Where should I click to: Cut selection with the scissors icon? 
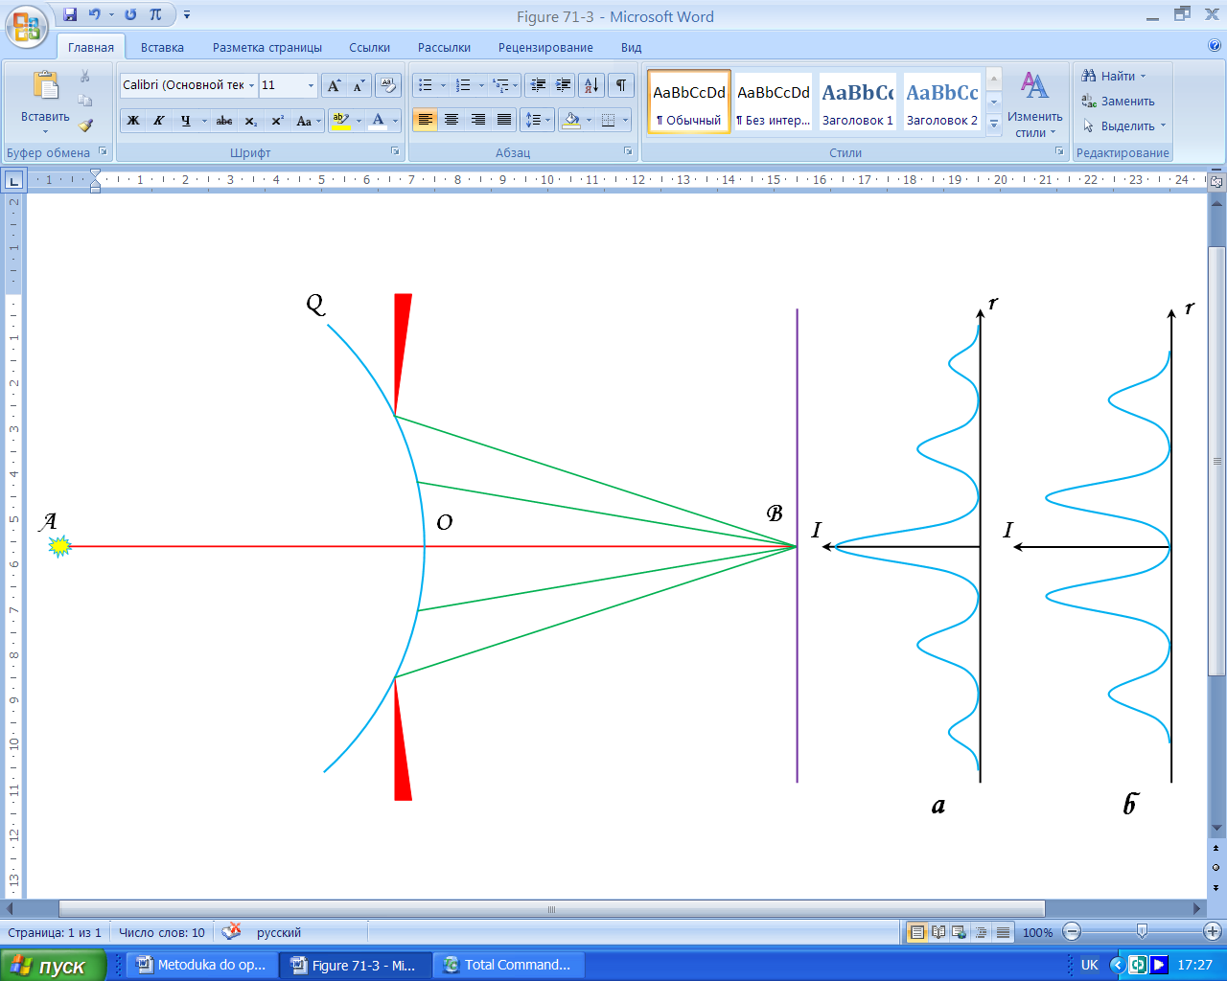(x=85, y=77)
